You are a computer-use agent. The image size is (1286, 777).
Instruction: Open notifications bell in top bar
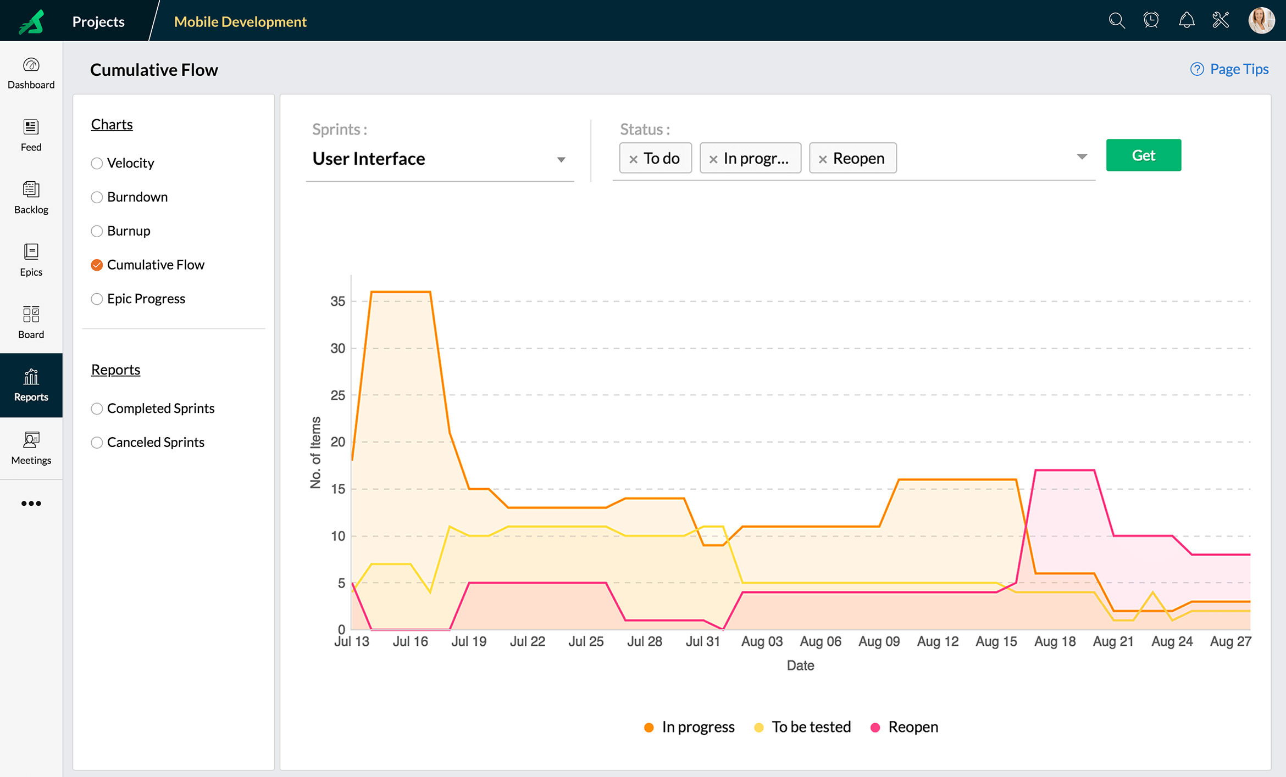tap(1187, 20)
